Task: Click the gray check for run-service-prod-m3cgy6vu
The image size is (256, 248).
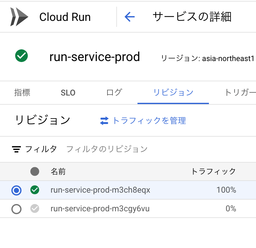Action: [35, 208]
